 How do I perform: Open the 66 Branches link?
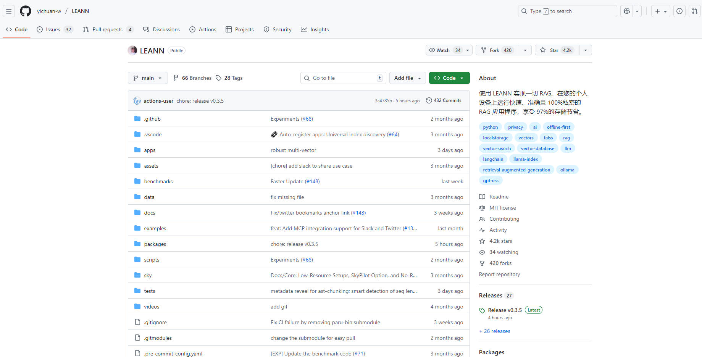pyautogui.click(x=192, y=78)
